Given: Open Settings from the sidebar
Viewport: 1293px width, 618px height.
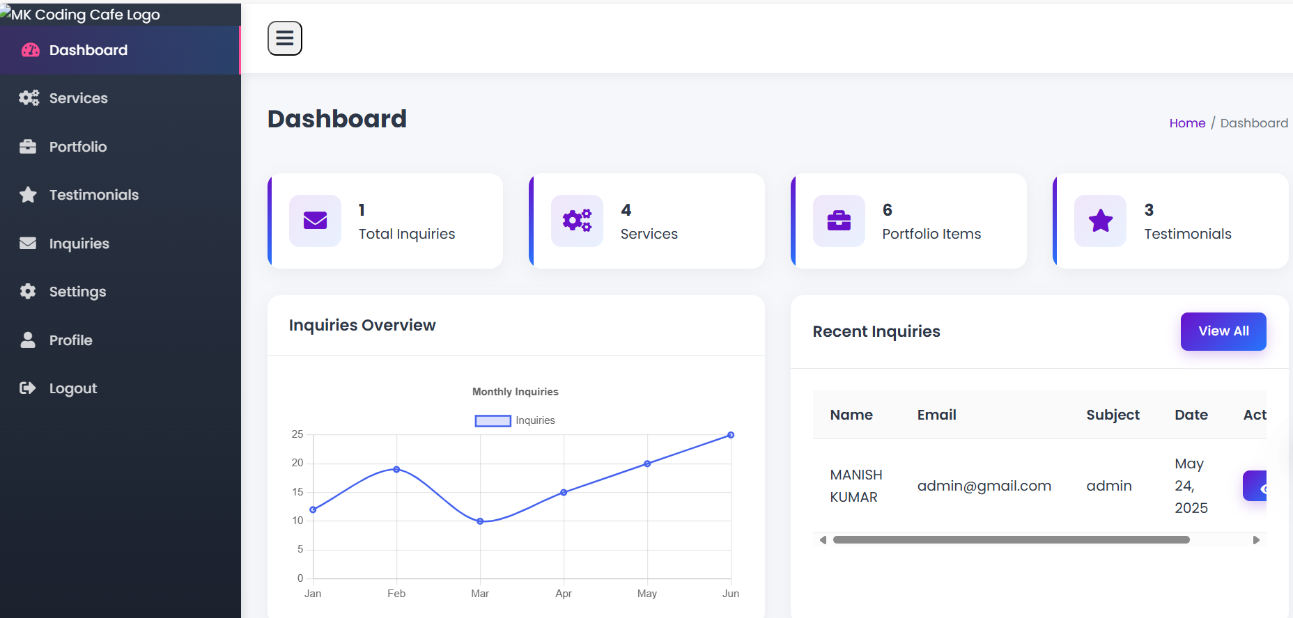Looking at the screenshot, I should tap(120, 292).
